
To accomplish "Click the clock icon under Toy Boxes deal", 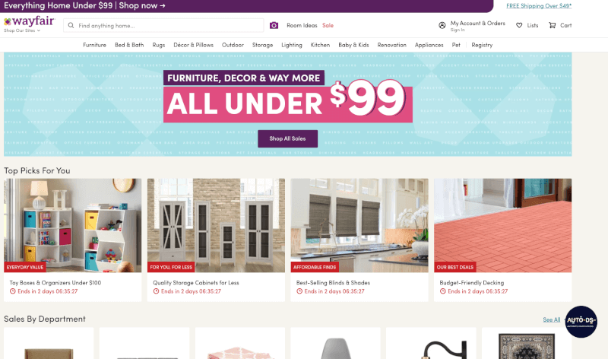I will (12, 291).
